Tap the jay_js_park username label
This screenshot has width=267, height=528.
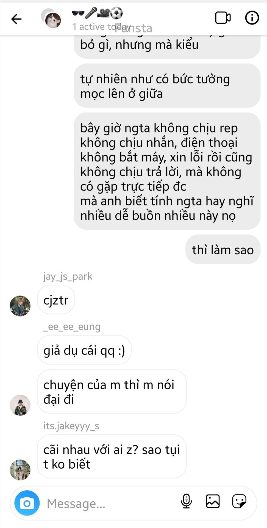pyautogui.click(x=68, y=276)
